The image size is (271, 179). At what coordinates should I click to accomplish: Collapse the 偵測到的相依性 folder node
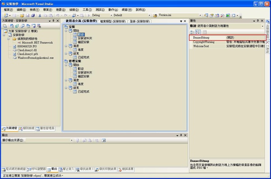(8, 39)
